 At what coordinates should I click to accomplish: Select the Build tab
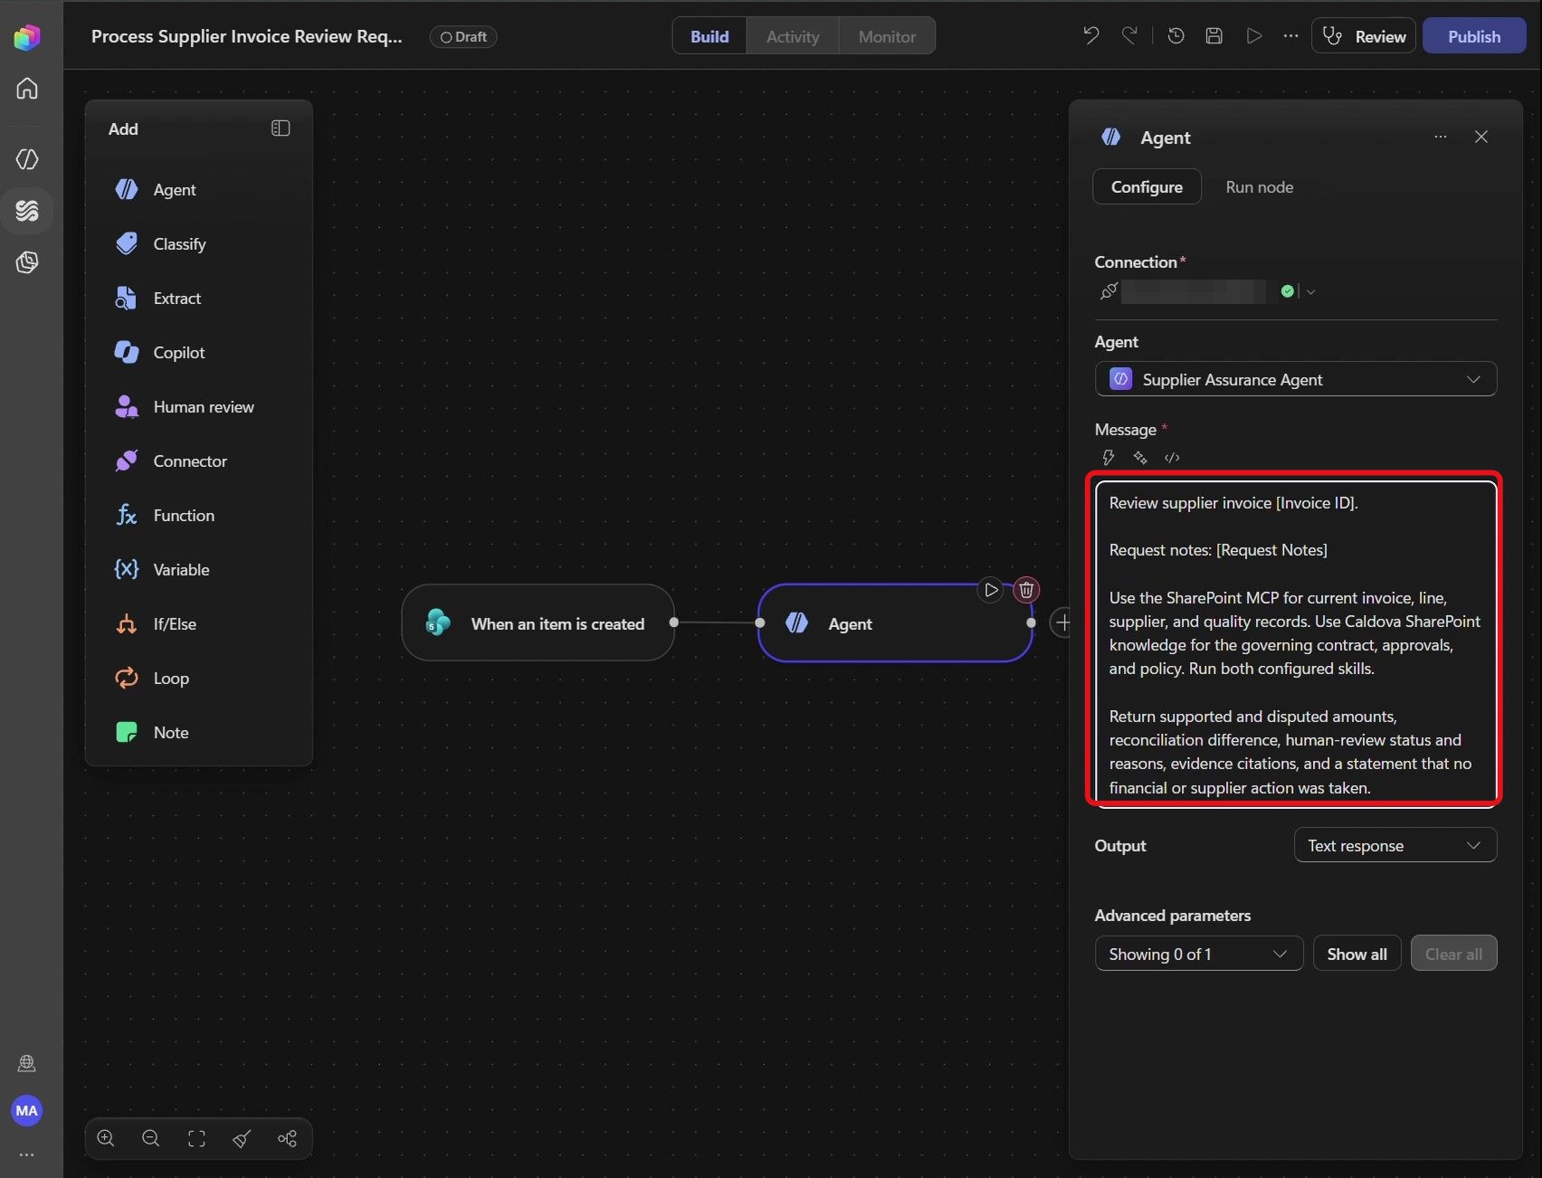pos(709,36)
